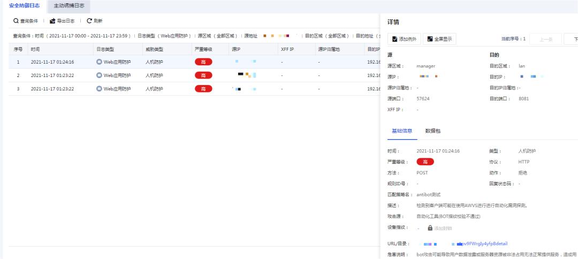Switch to the 主动诱捕日志 tab

(x=68, y=5)
